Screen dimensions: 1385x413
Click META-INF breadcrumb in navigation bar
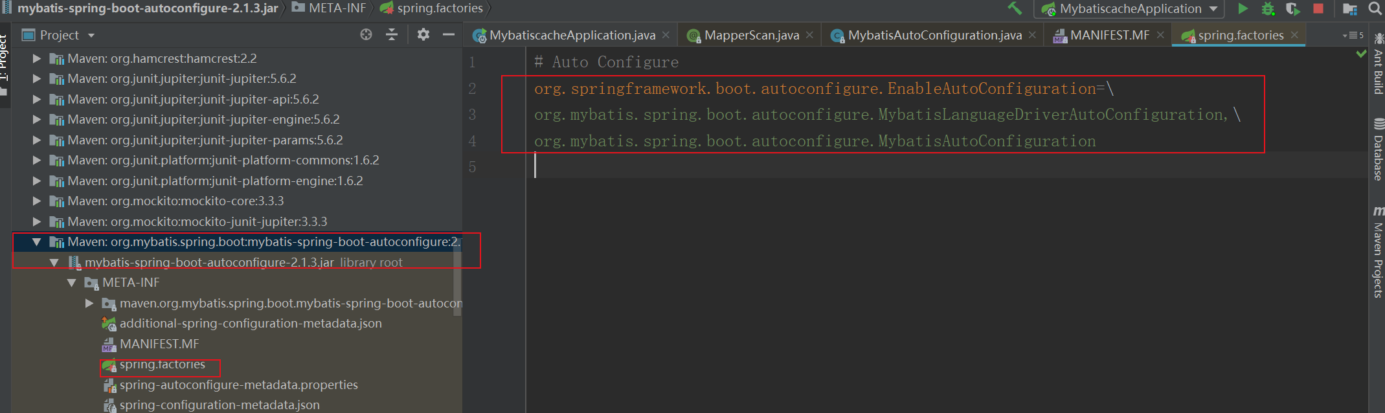tap(329, 8)
